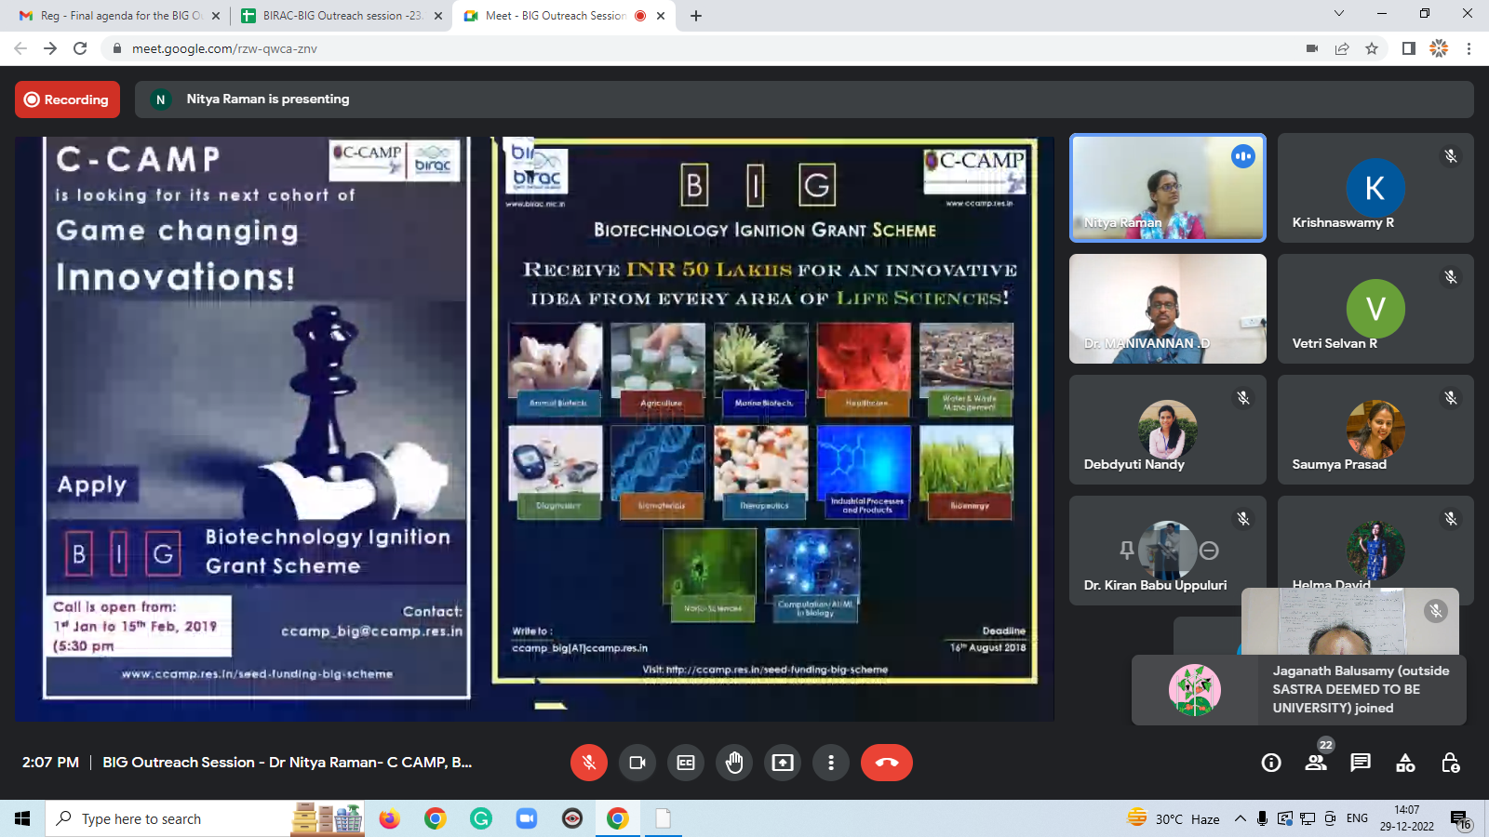Expand the browser tab search chevron
Screen dimensions: 1489x837
coord(1338,14)
